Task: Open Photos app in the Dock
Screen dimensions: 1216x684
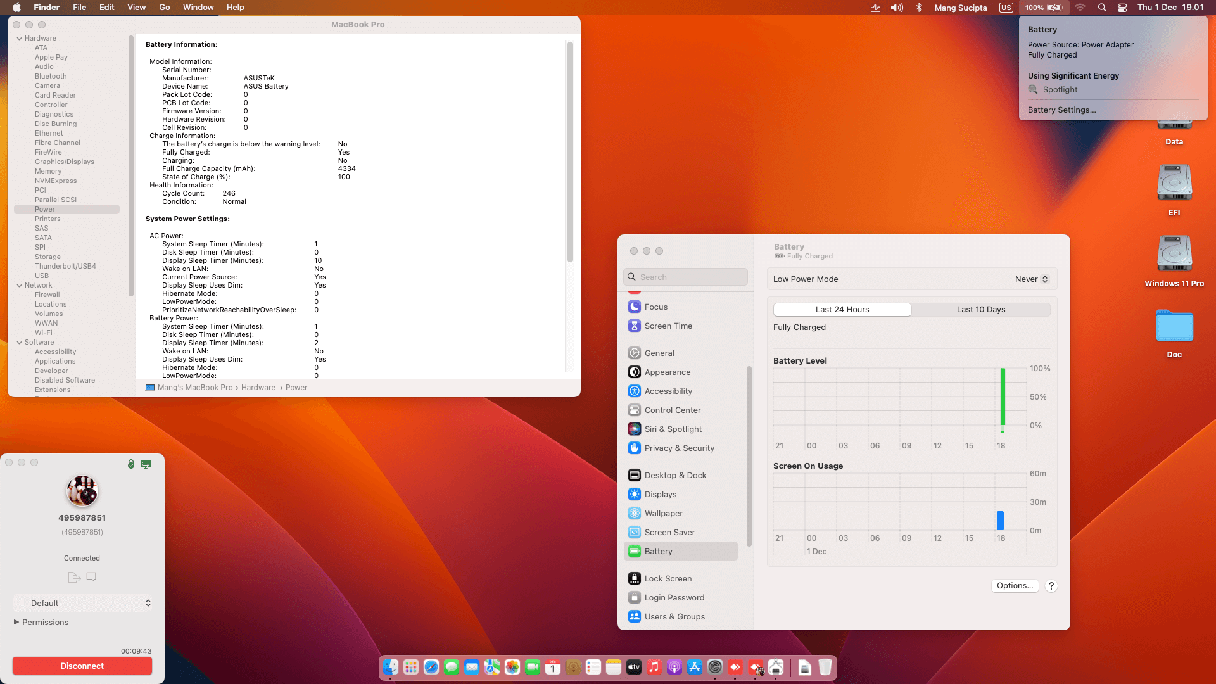Action: [512, 667]
